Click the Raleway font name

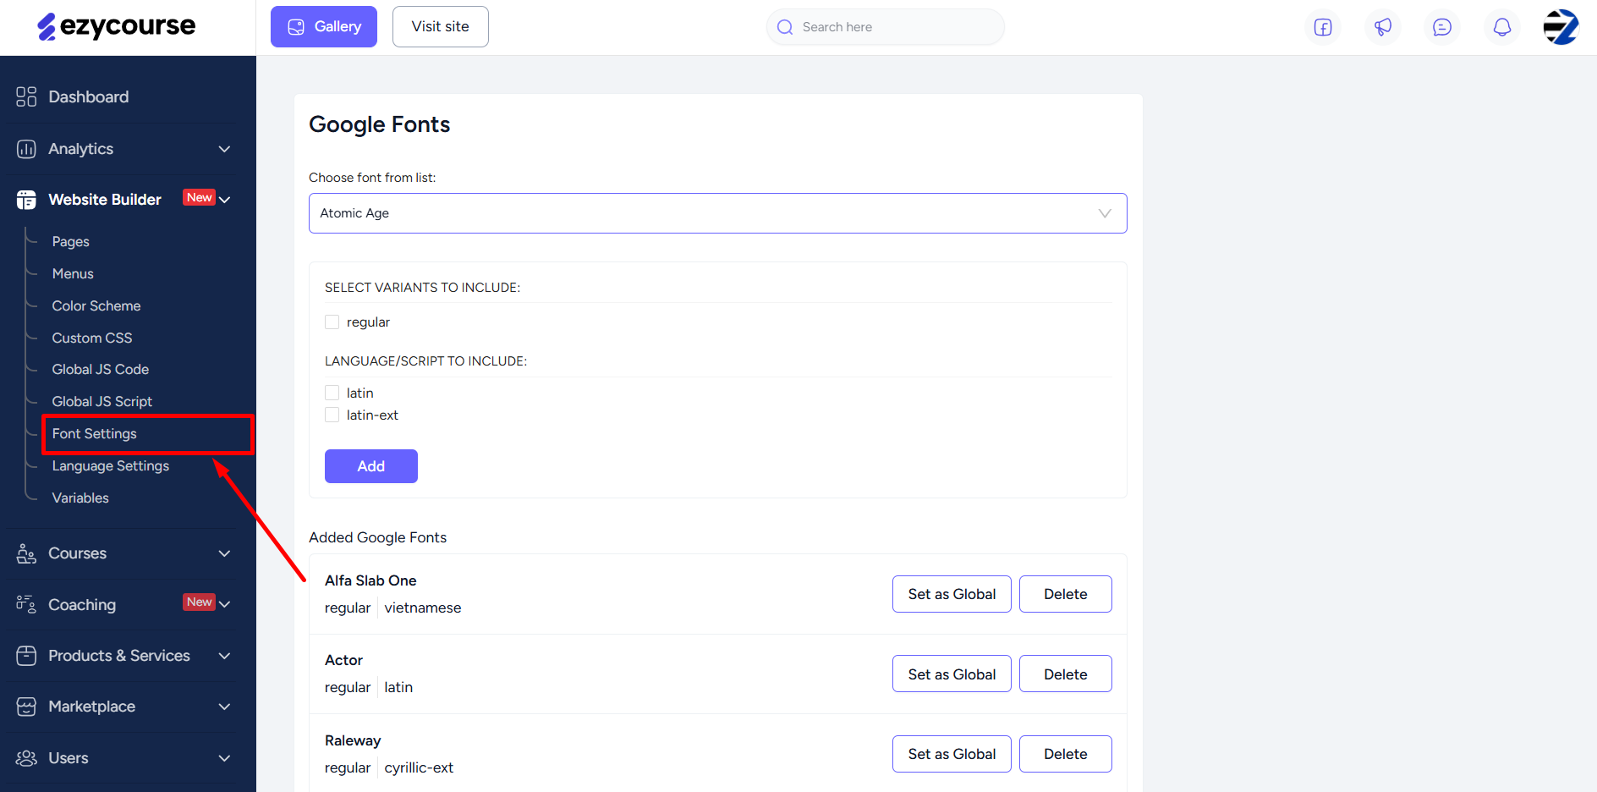353,741
